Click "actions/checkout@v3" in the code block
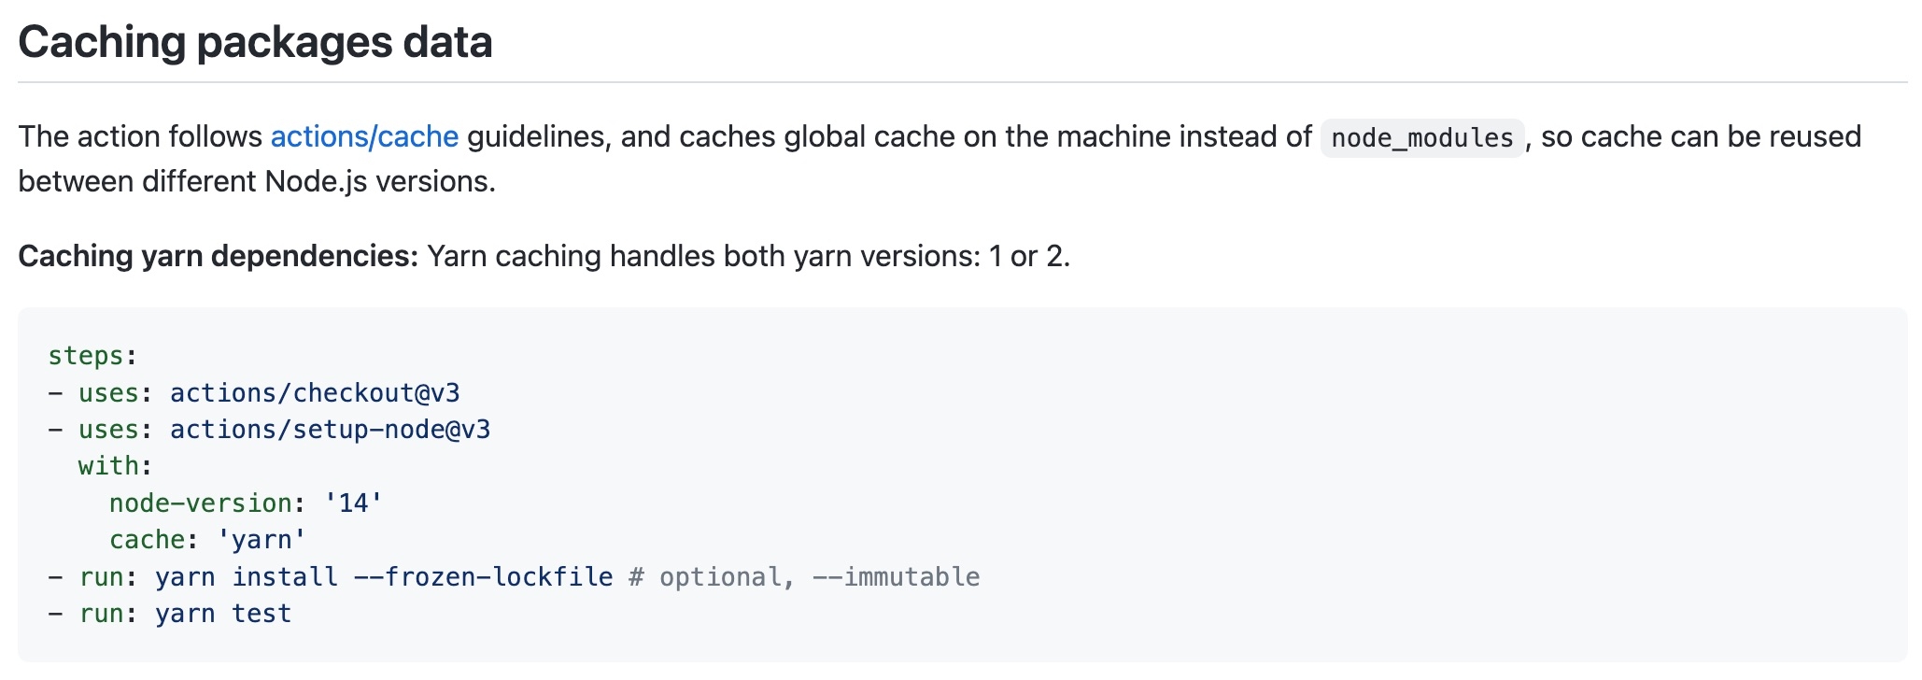1922x680 pixels. pos(315,393)
